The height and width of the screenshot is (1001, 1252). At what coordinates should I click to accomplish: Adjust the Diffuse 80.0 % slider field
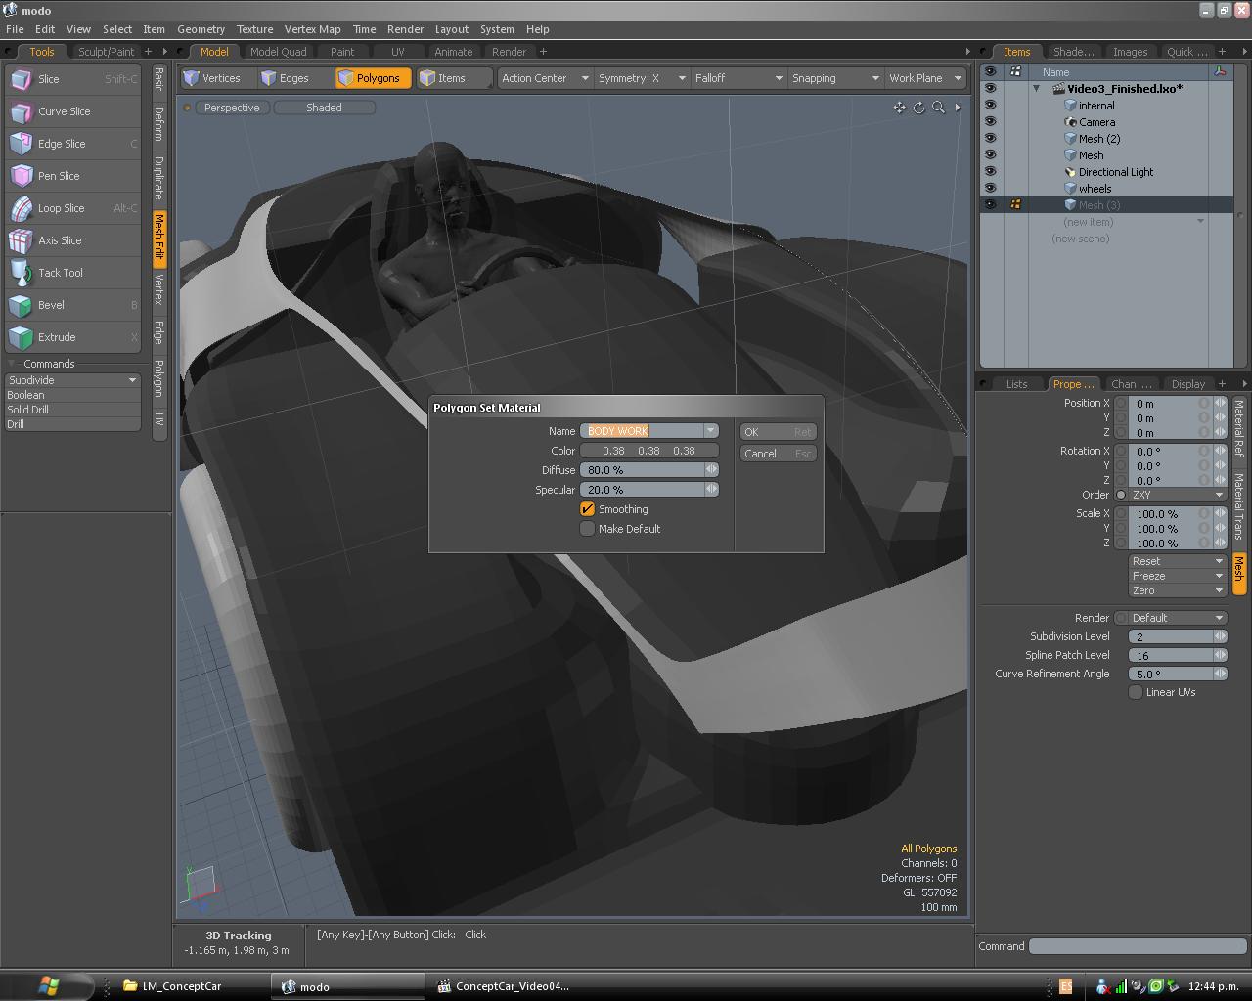pos(644,470)
